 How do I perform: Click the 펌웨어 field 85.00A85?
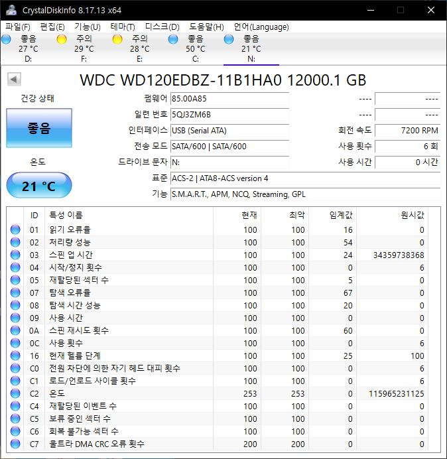(x=229, y=99)
